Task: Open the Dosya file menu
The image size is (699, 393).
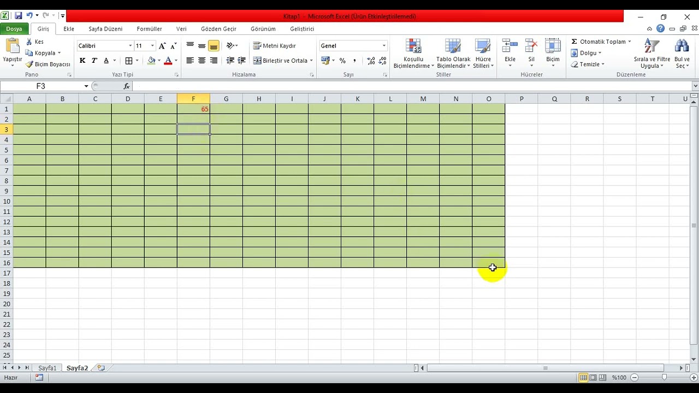Action: tap(14, 29)
